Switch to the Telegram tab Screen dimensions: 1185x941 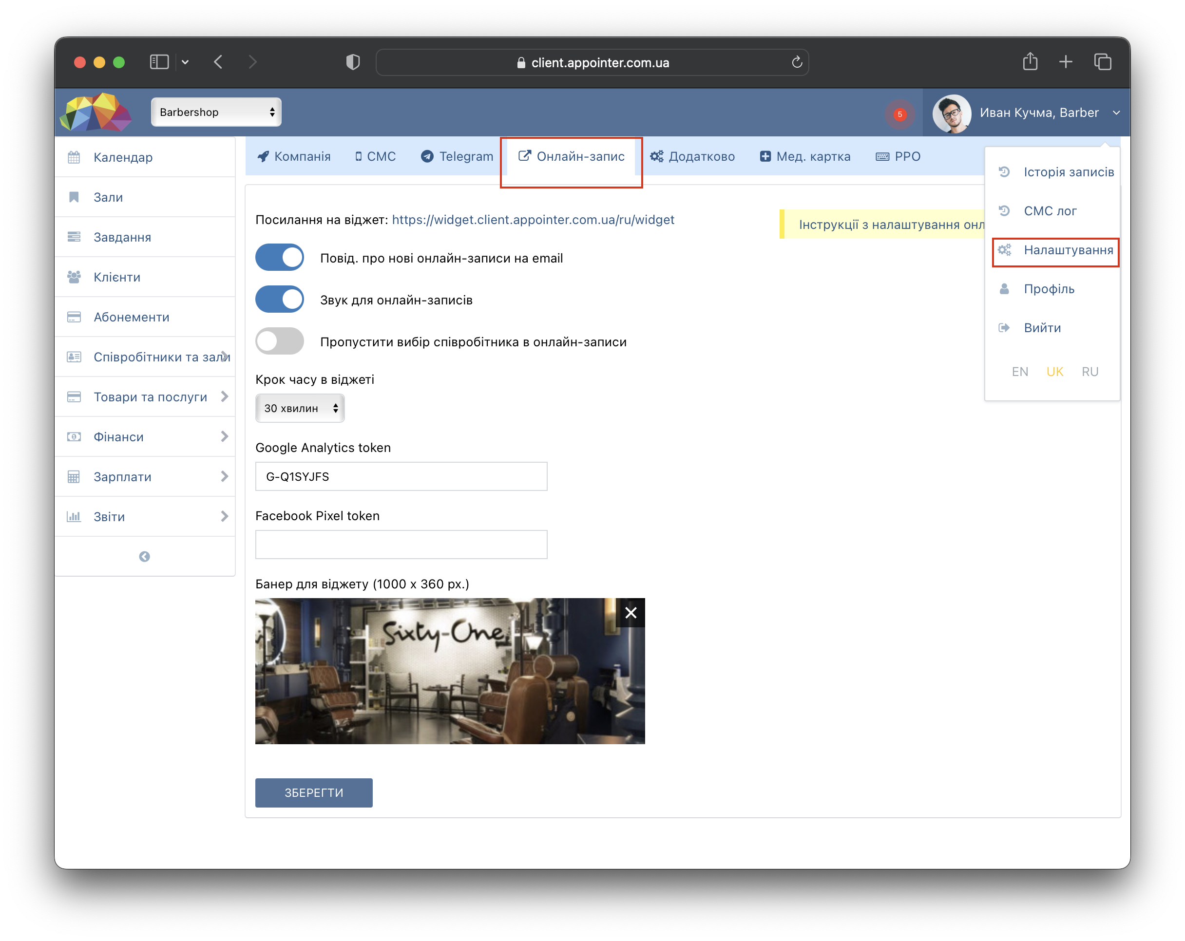pos(457,156)
